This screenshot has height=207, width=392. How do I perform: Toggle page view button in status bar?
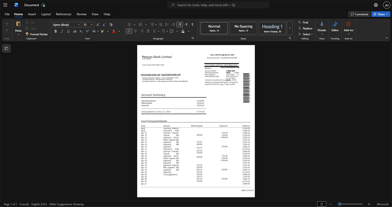coord(322,204)
